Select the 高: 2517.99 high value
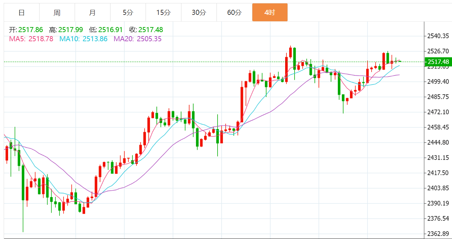Screen dimensions: 452x239 tap(66, 30)
